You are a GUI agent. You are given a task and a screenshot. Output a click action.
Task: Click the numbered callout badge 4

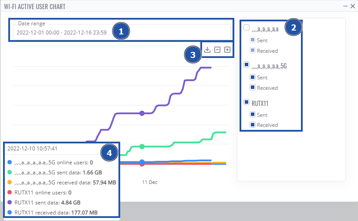(x=110, y=153)
